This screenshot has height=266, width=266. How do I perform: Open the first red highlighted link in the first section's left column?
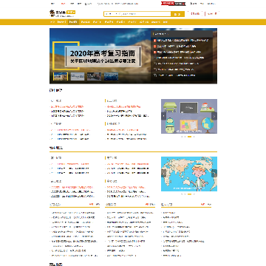click(x=67, y=106)
